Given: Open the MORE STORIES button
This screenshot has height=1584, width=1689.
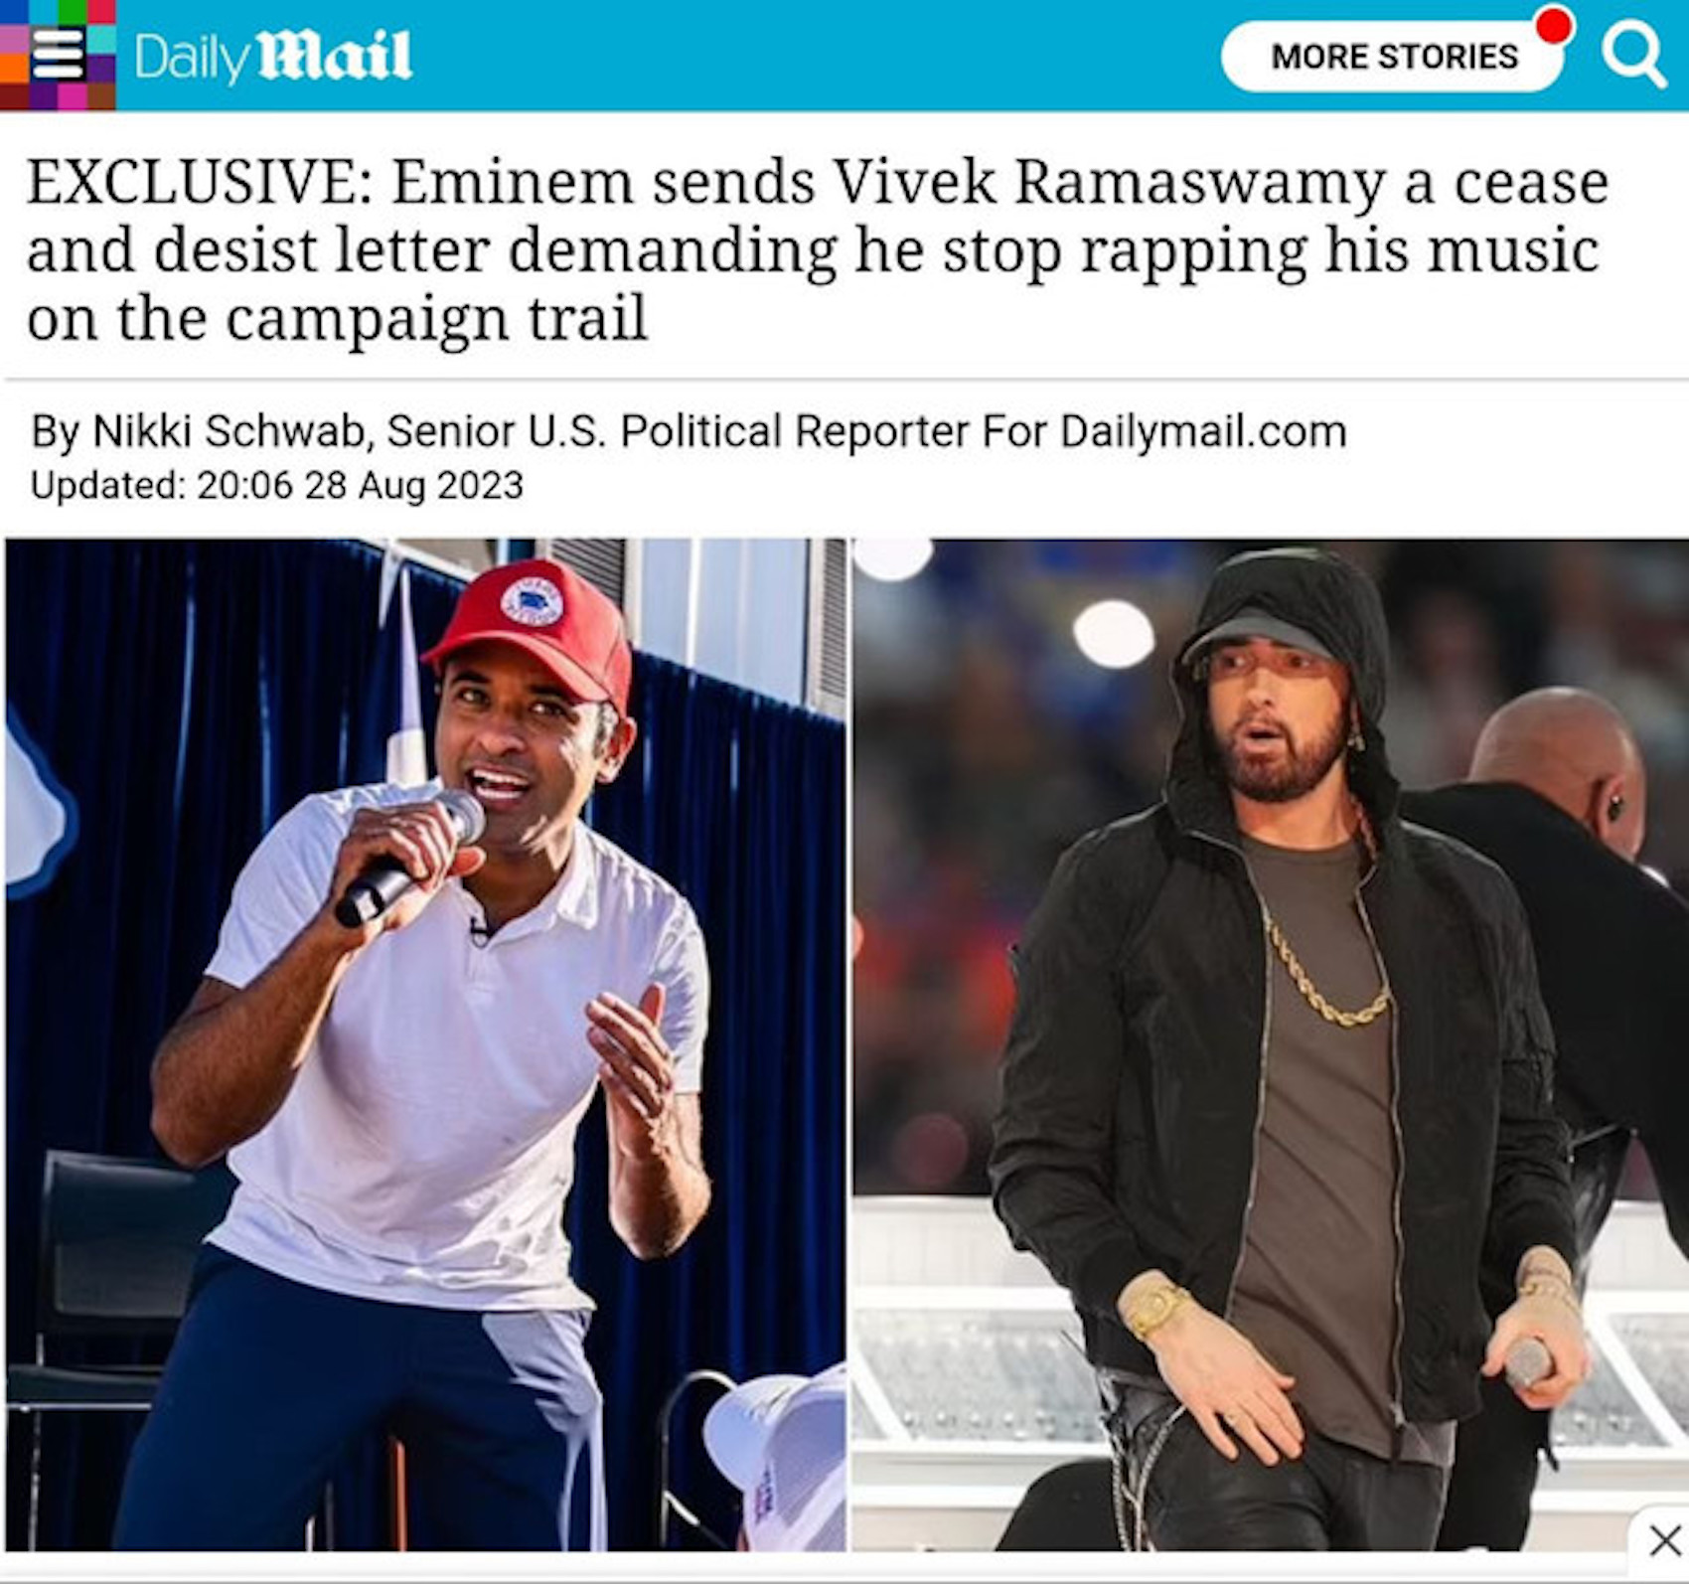Looking at the screenshot, I should coord(1394,57).
